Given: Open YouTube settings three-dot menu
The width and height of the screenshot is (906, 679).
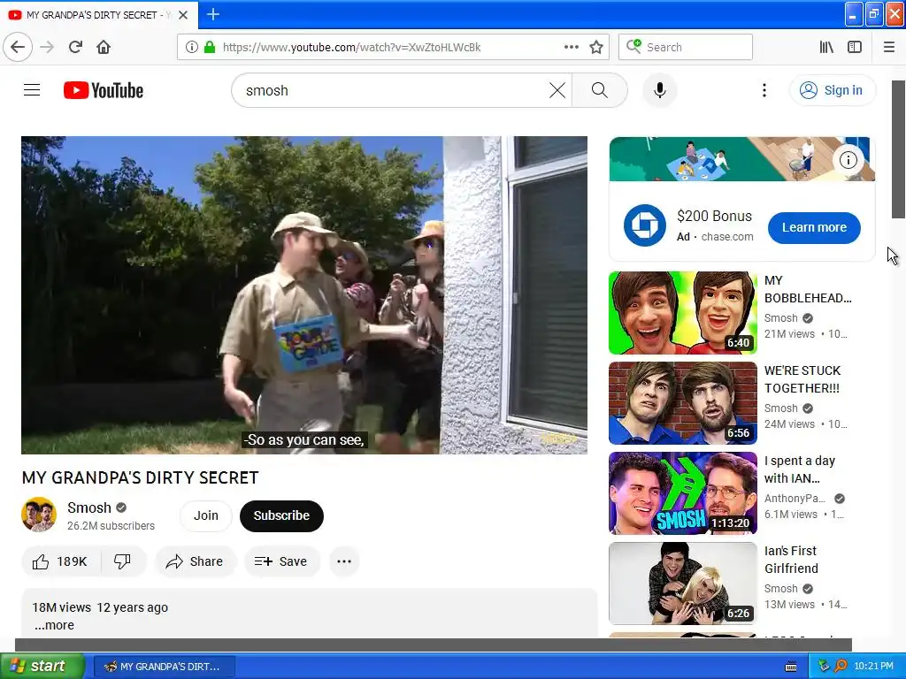Looking at the screenshot, I should [x=764, y=90].
